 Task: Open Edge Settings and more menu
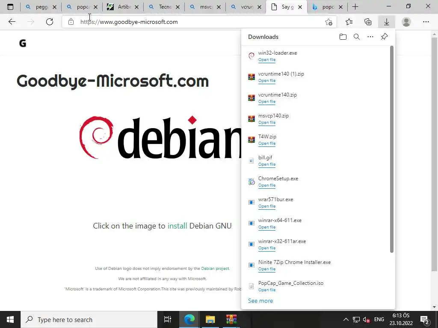click(x=426, y=22)
